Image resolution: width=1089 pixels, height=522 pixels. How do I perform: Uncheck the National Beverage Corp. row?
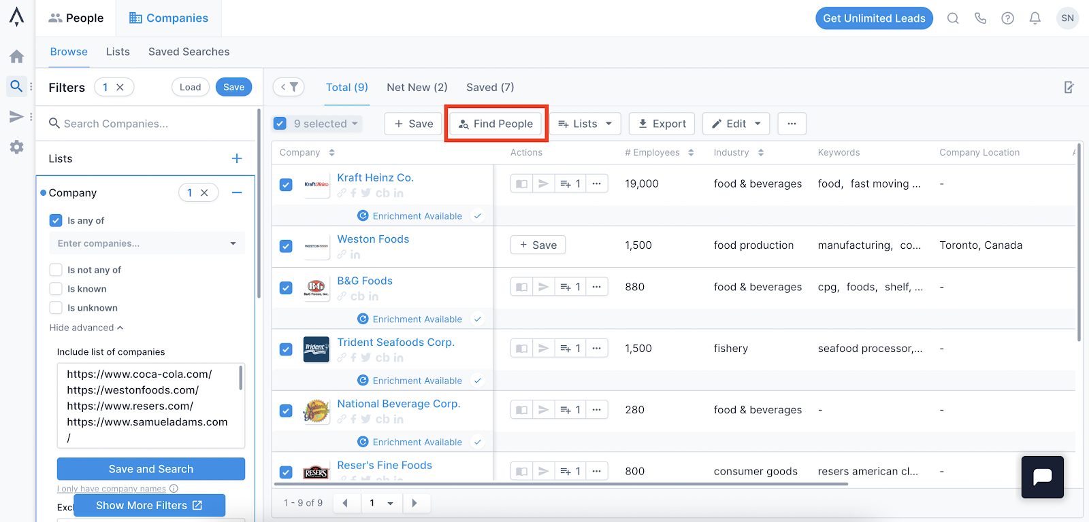pyautogui.click(x=286, y=411)
